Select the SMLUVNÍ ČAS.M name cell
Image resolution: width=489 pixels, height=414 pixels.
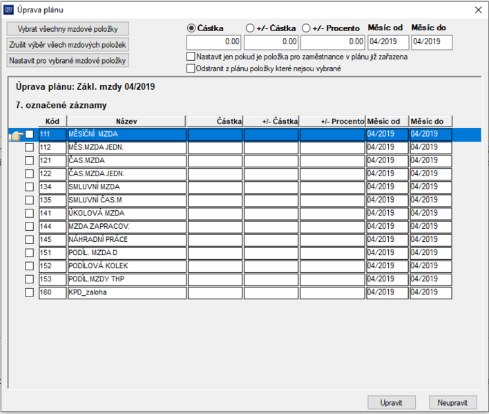pyautogui.click(x=127, y=200)
